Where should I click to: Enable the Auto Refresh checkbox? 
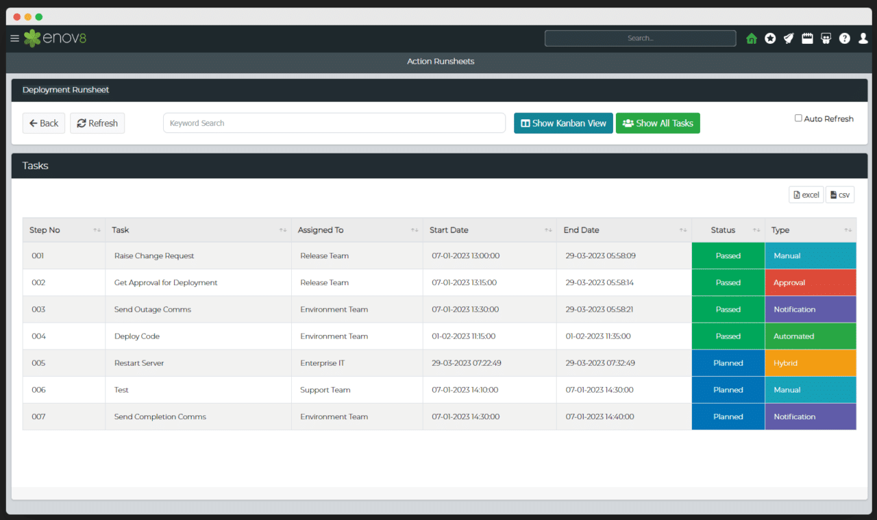pyautogui.click(x=798, y=118)
